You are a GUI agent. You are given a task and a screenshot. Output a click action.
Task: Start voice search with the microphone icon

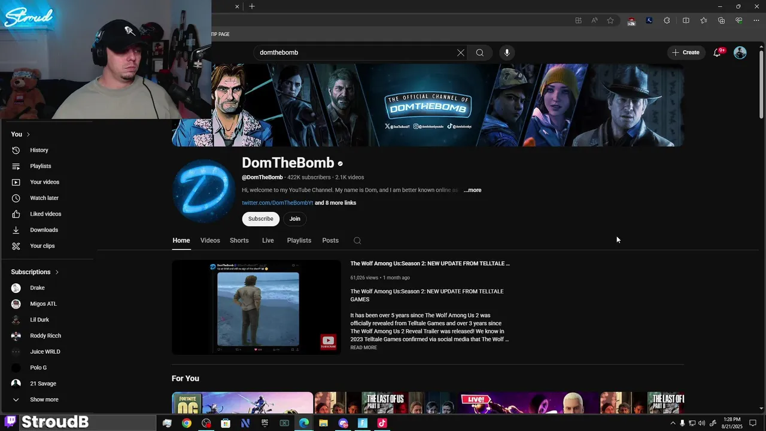(x=507, y=53)
